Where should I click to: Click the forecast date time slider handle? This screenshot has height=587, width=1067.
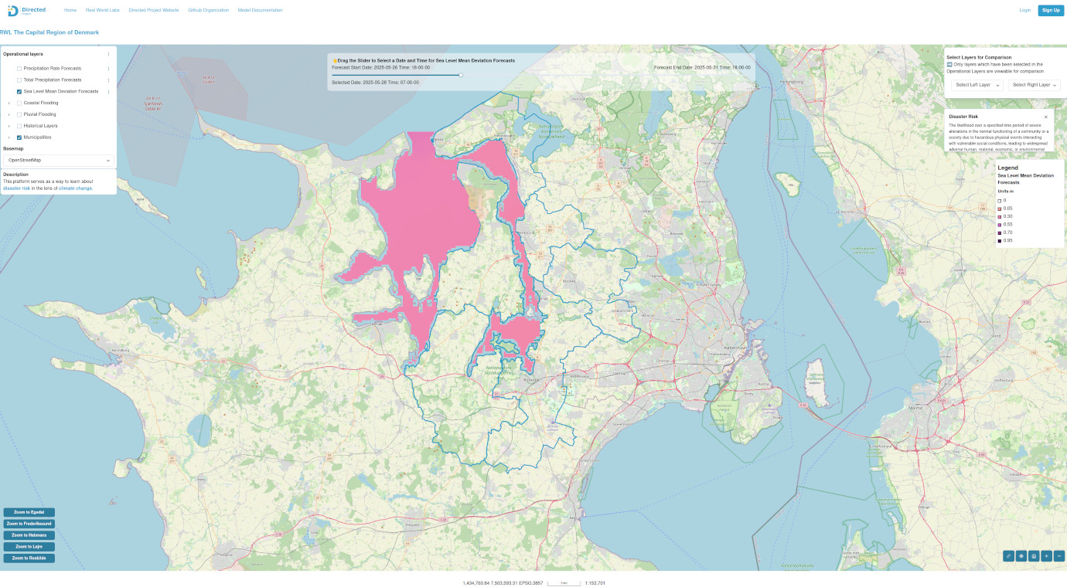click(461, 75)
